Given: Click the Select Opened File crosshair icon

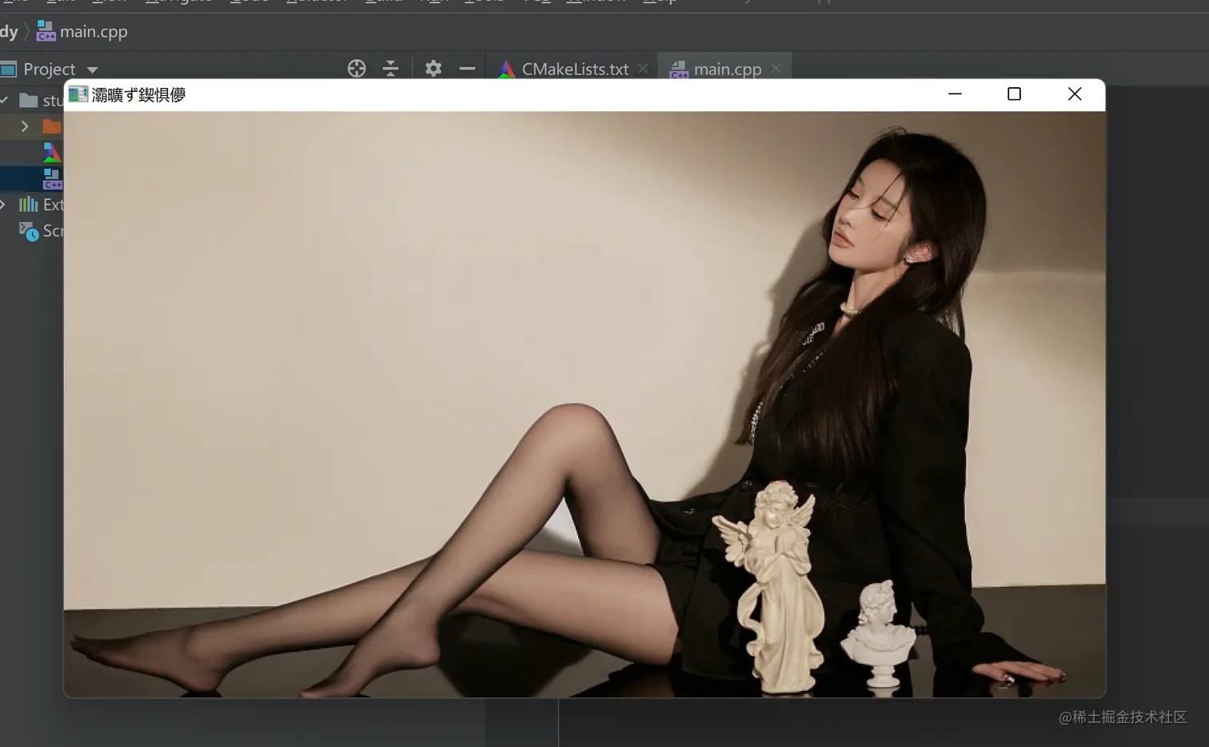Looking at the screenshot, I should (x=357, y=69).
